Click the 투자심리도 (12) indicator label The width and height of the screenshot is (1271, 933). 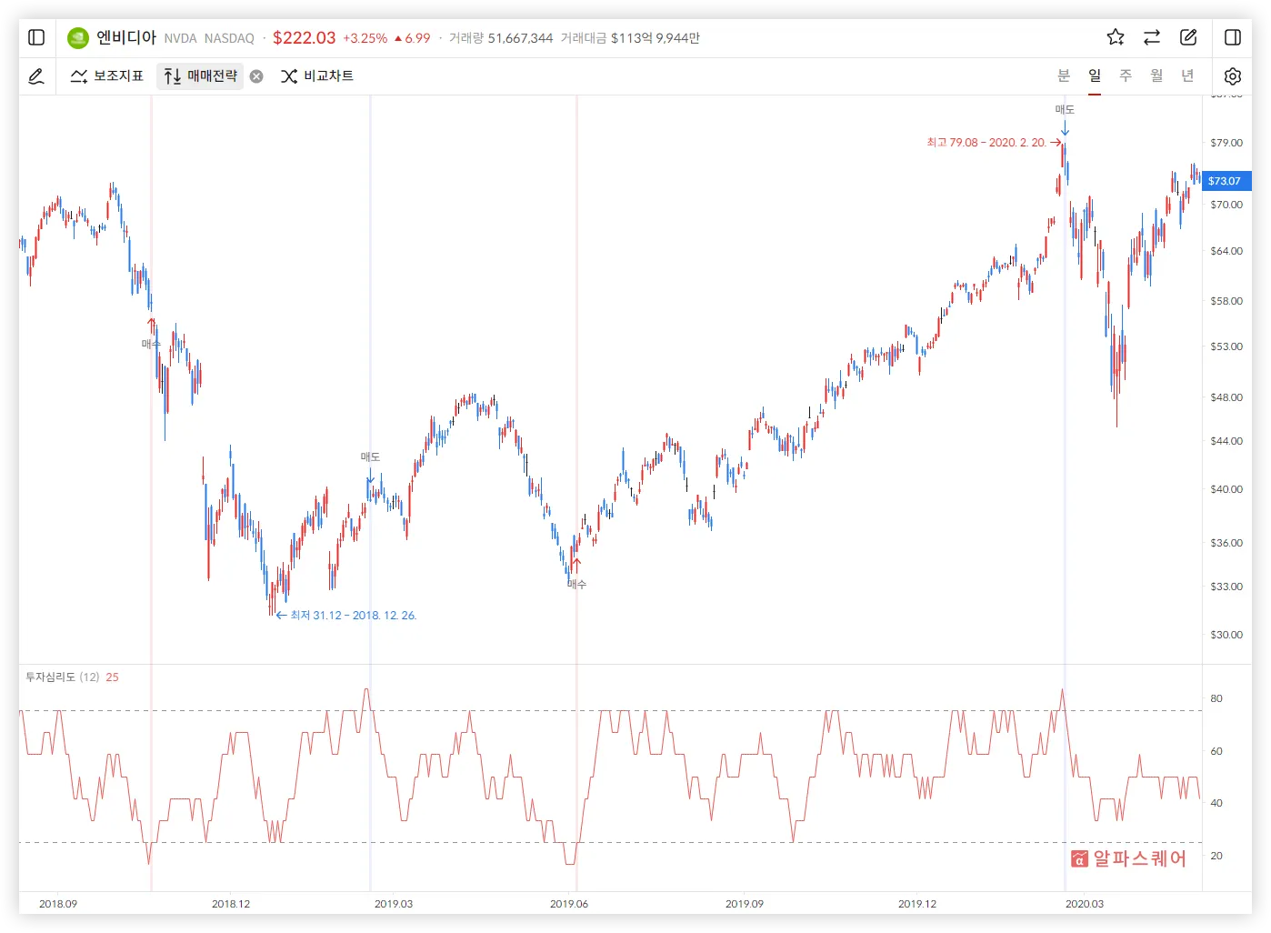click(62, 677)
